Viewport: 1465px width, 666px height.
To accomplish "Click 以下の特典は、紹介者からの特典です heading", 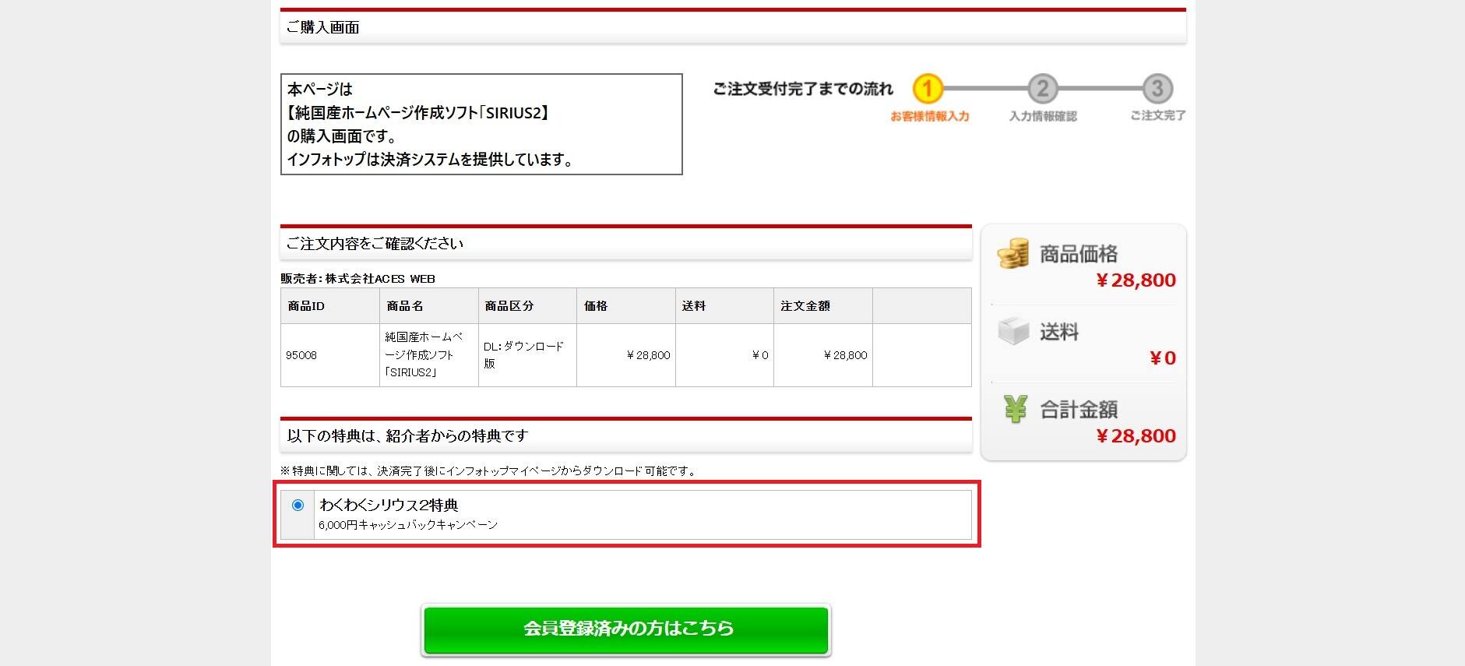I will [x=407, y=436].
